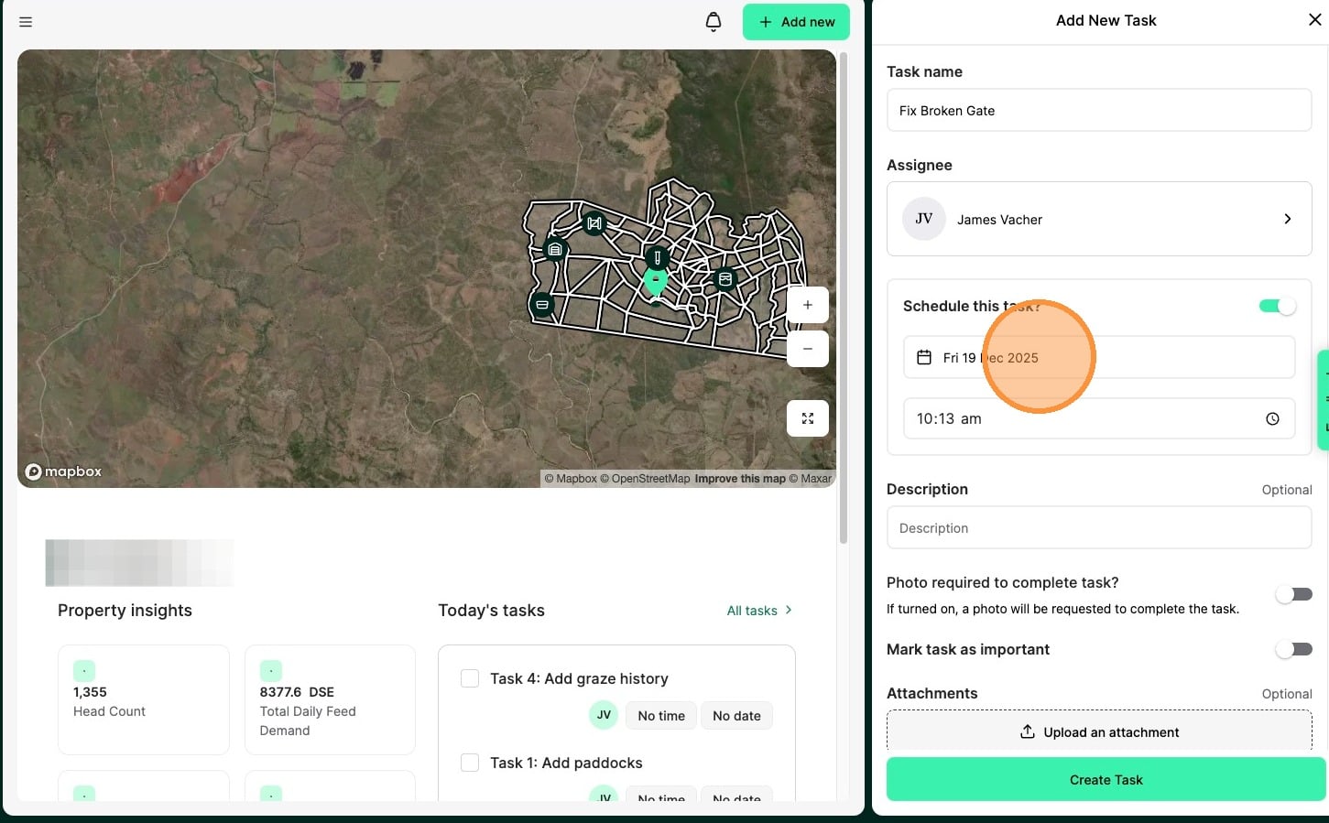Open the Fri 19 Dec 2025 date picker

coord(1099,358)
